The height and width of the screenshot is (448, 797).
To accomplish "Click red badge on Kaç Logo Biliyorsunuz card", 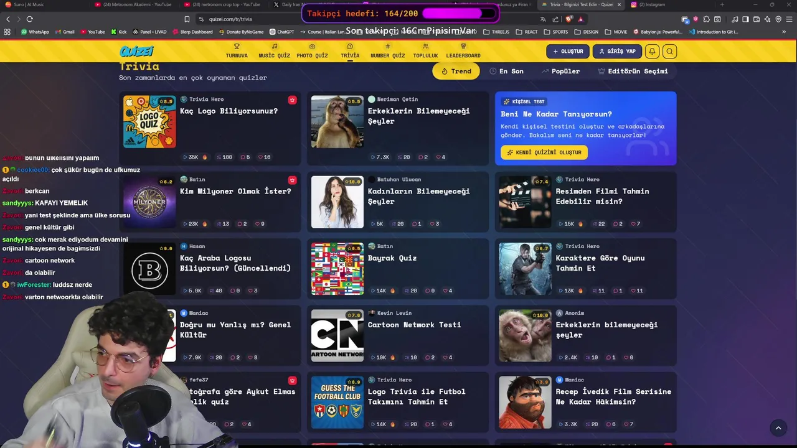I will [292, 100].
